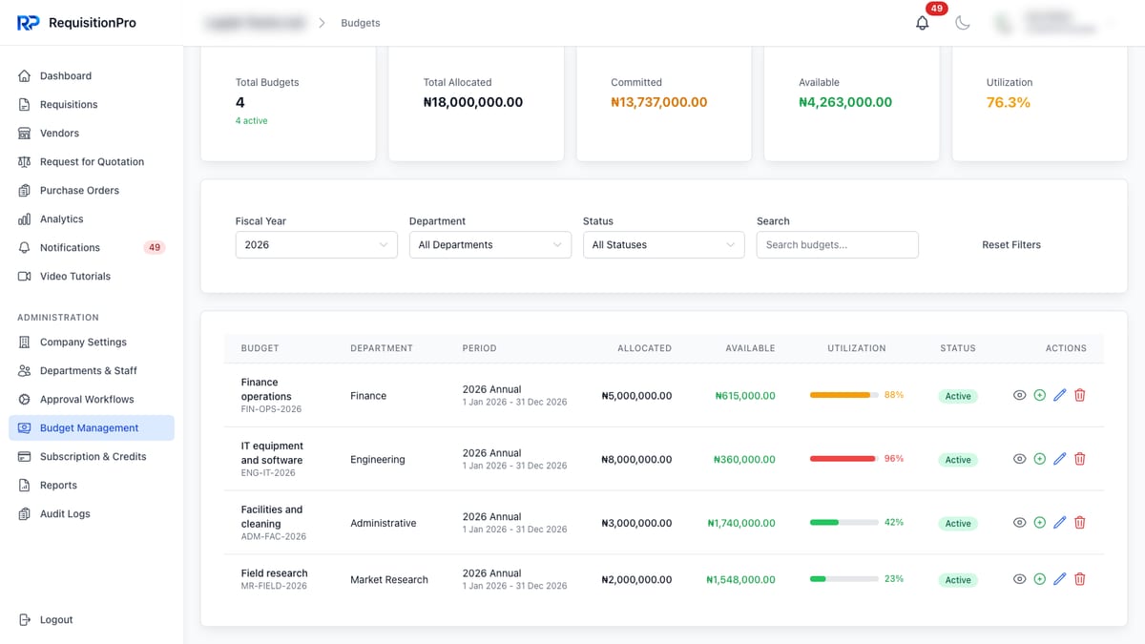Click the Purchase Orders clipboard icon
1145x644 pixels.
pyautogui.click(x=25, y=191)
